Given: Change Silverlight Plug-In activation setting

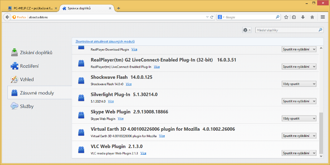Looking at the screenshot, I should 299,101.
